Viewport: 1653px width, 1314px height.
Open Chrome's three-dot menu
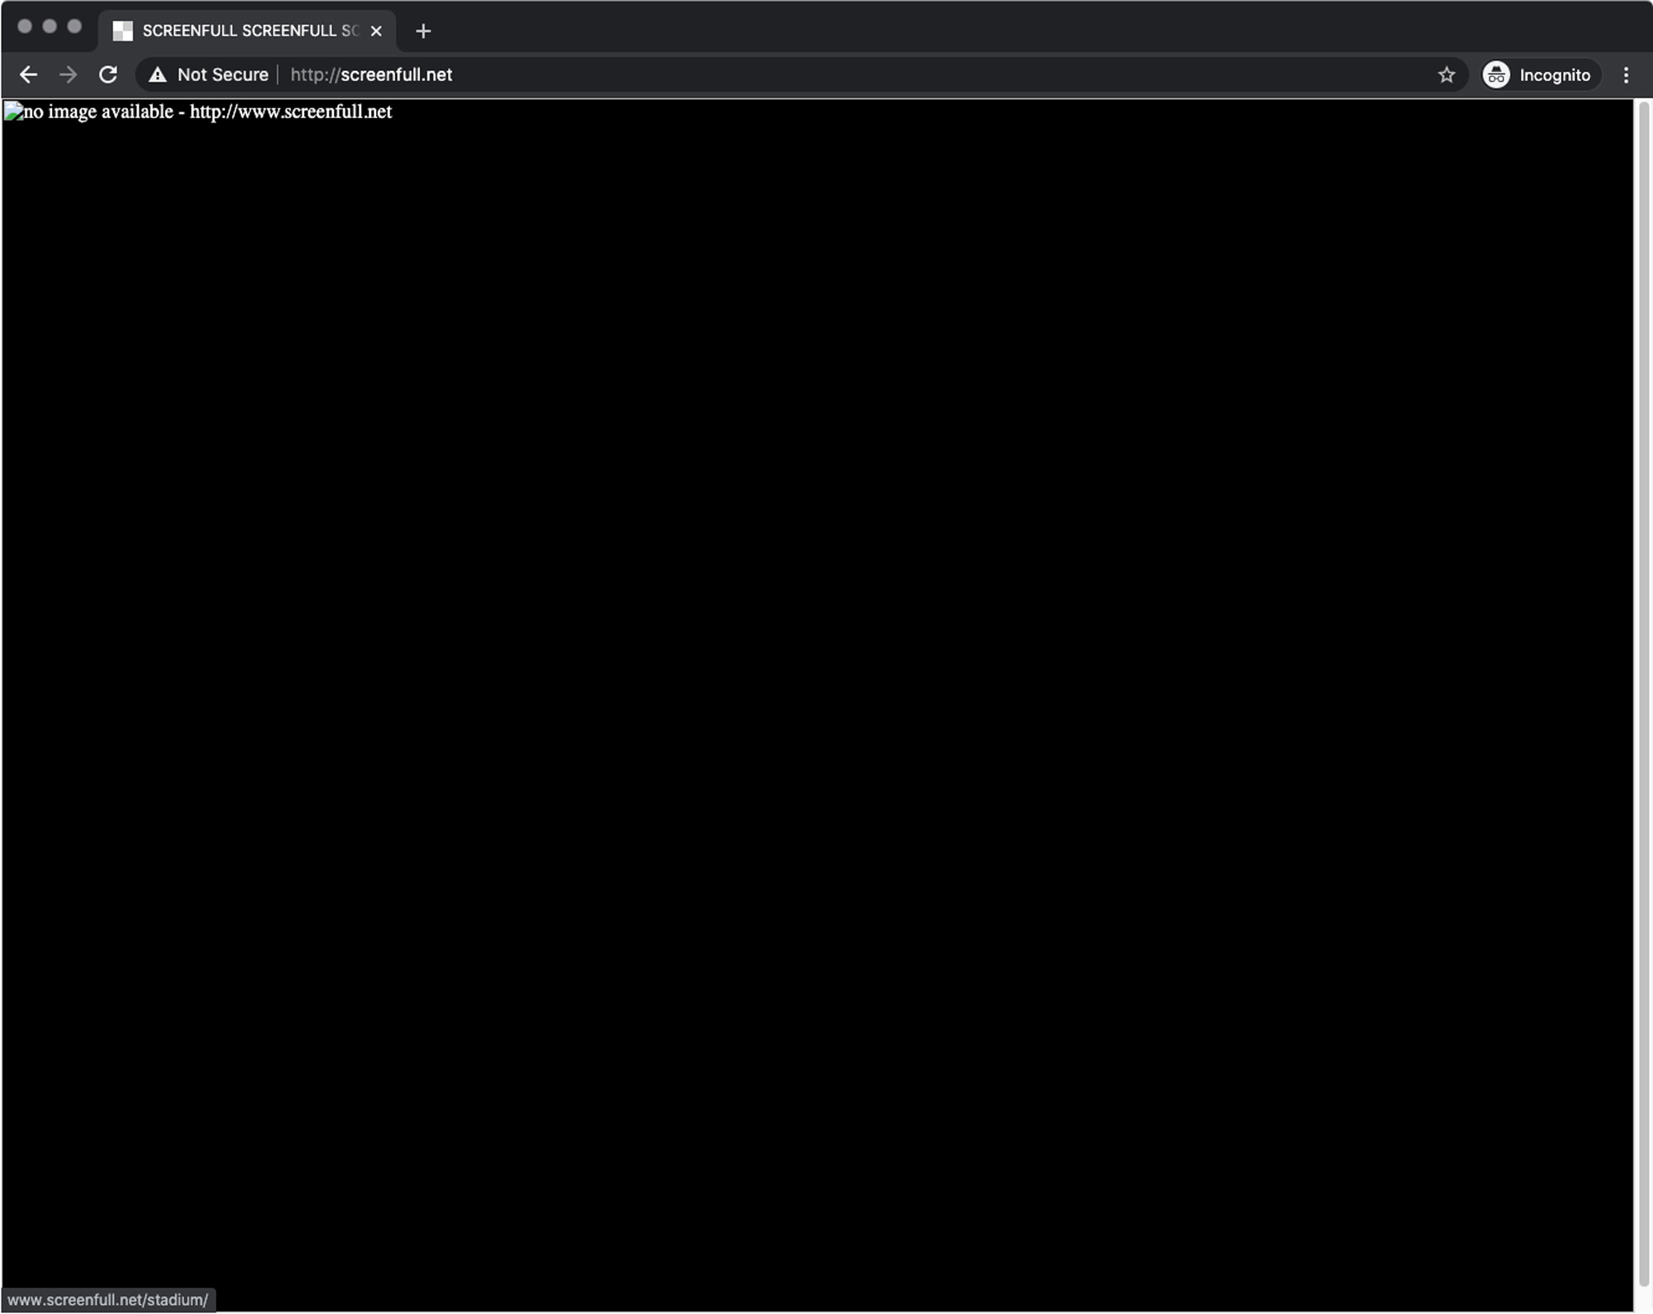(1626, 74)
